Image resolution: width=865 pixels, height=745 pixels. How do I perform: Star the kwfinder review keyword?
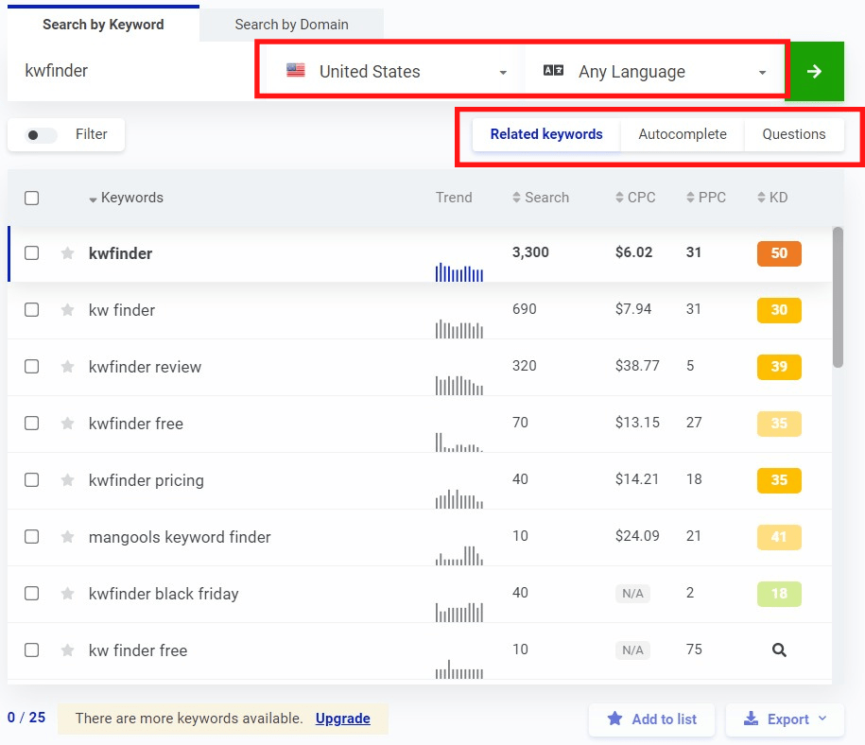pos(67,367)
